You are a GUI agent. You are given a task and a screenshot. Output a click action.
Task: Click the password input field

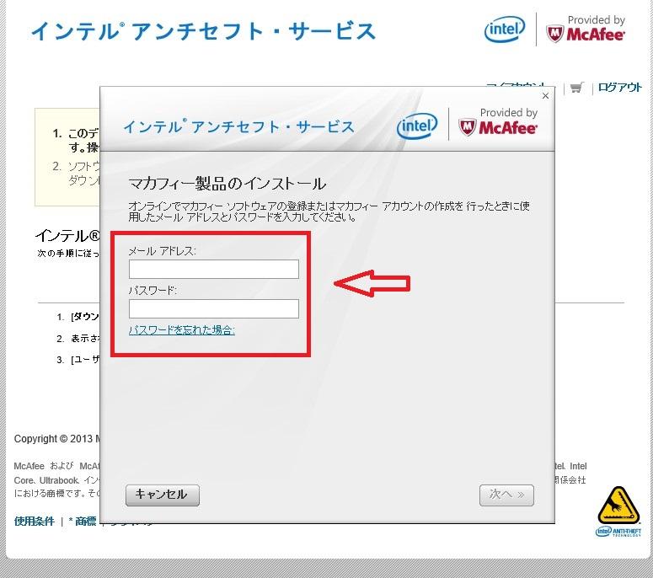point(214,308)
